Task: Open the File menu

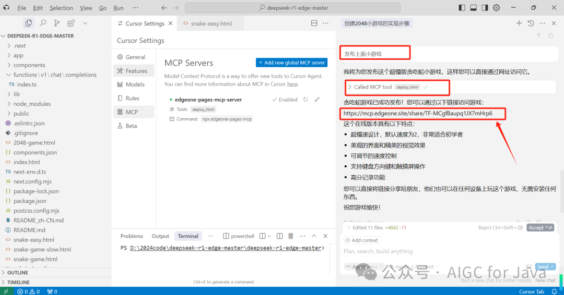Action: (21, 7)
